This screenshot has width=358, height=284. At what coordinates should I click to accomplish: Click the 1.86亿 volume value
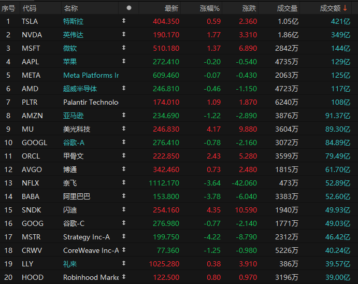(x=288, y=35)
